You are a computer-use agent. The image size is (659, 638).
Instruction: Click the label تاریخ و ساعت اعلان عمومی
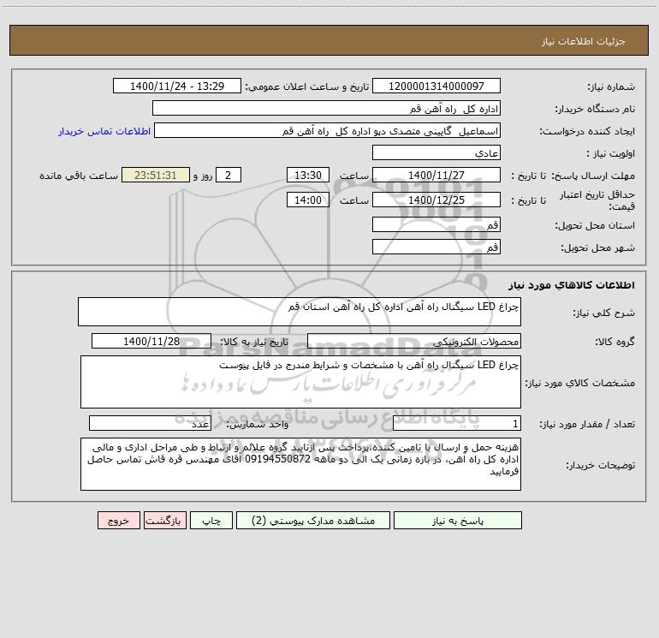307,86
